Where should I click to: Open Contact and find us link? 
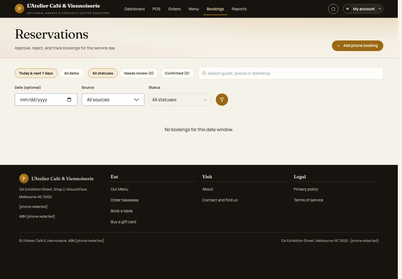click(x=220, y=200)
